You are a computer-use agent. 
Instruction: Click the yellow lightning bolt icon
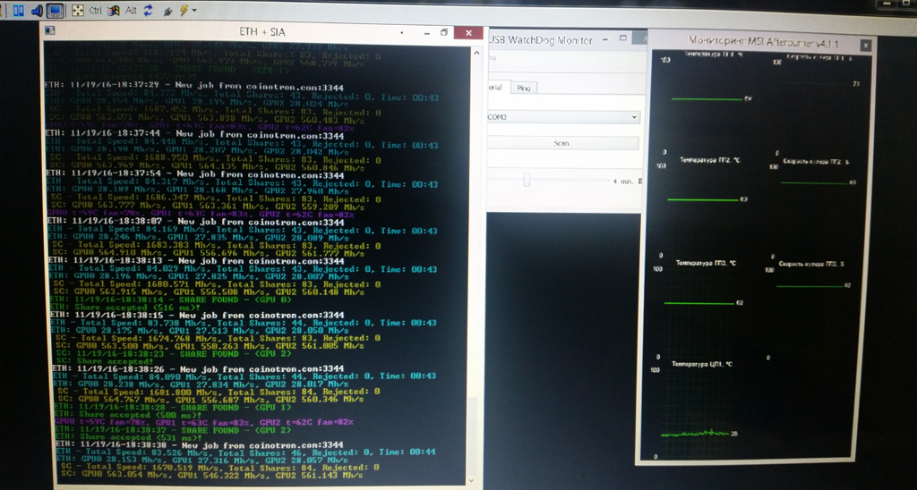pos(184,11)
